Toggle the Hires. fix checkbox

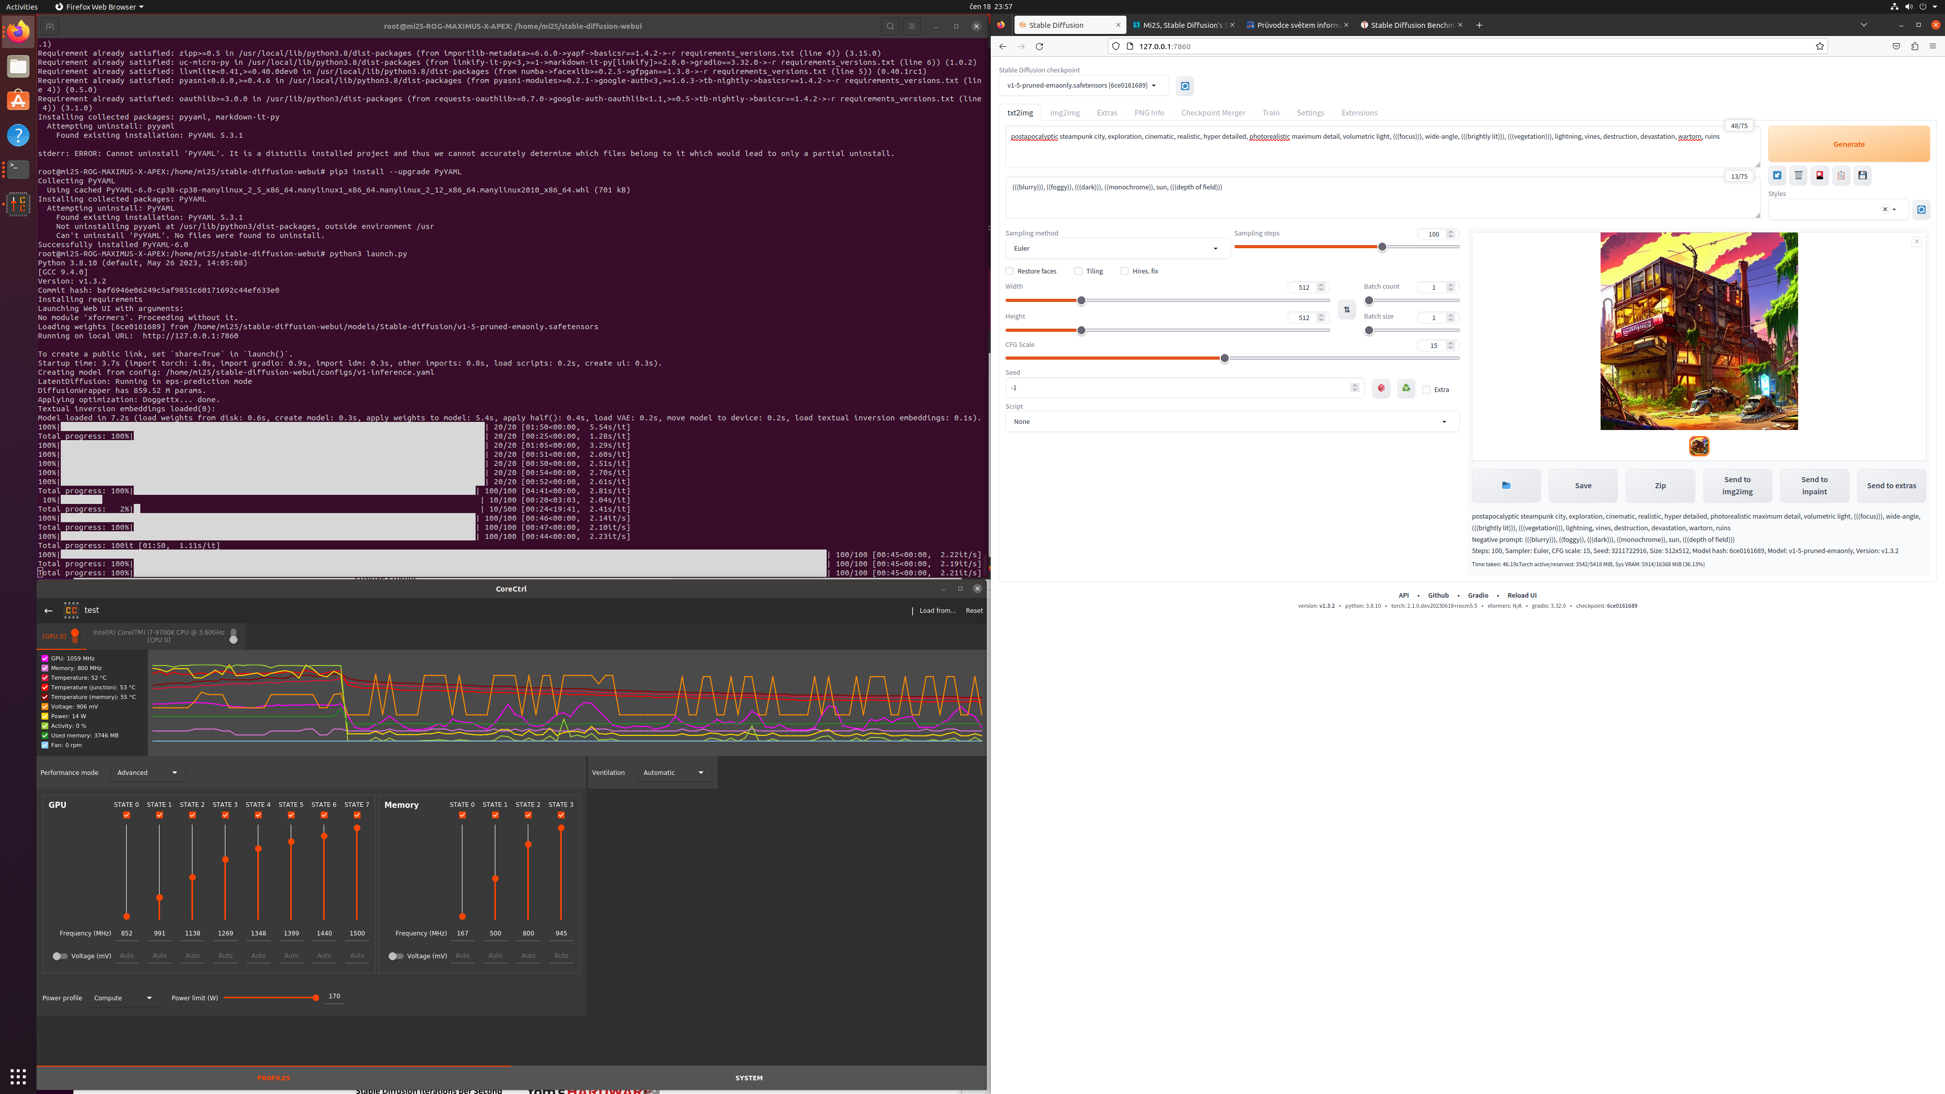coord(1124,271)
